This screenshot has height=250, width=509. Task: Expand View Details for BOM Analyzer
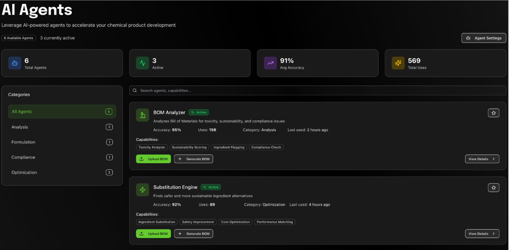click(x=482, y=159)
